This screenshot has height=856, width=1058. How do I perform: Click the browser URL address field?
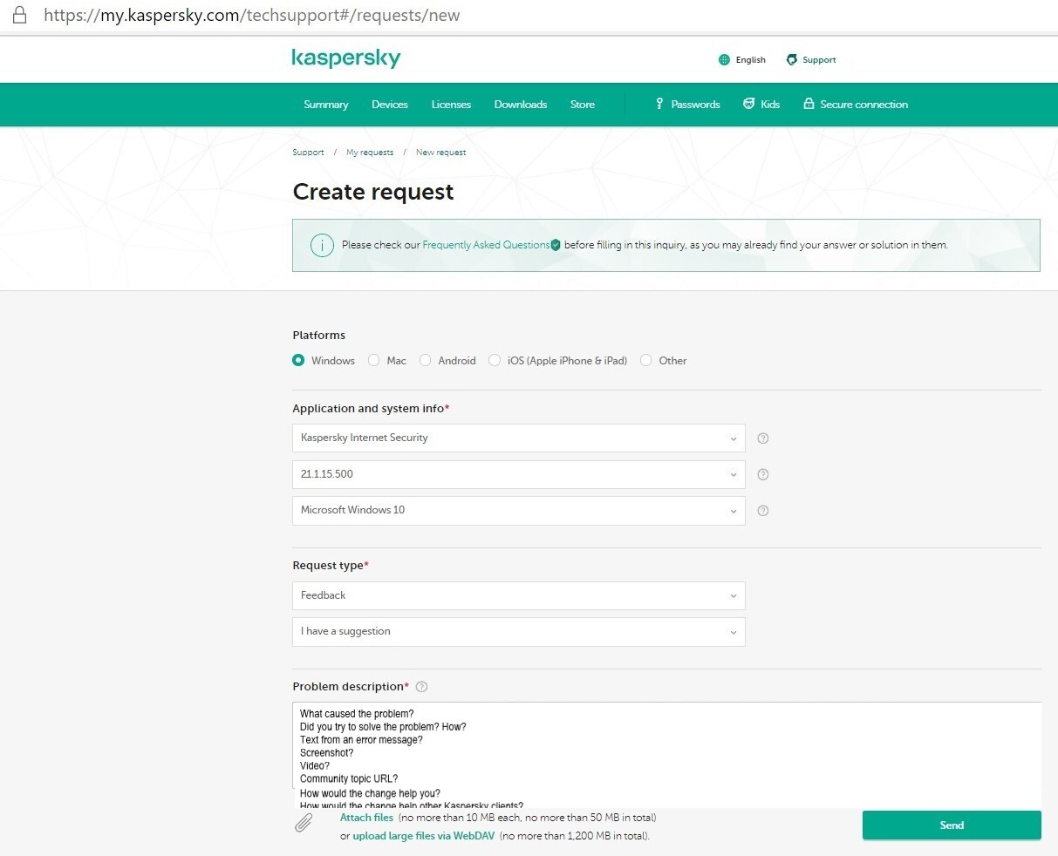tap(252, 15)
